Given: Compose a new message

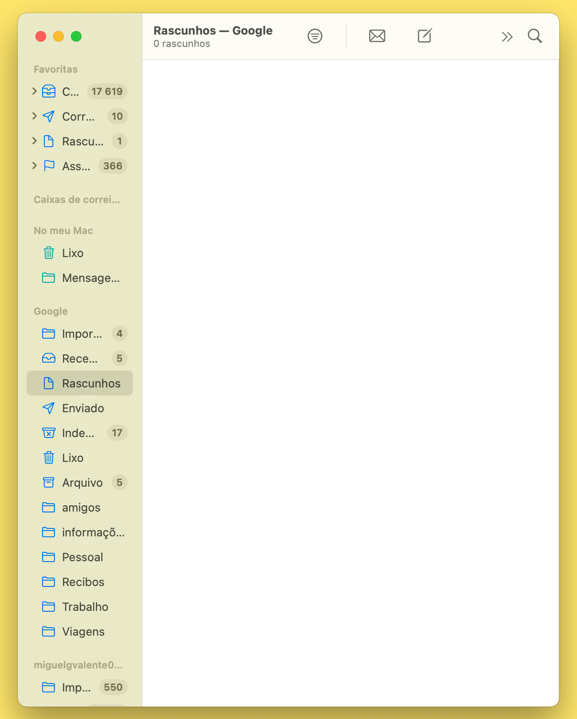Looking at the screenshot, I should pyautogui.click(x=425, y=35).
